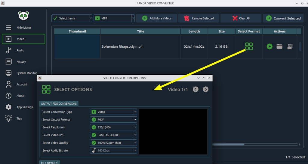Click the Select Video Quality label
The height and width of the screenshot is (164, 308).
[55, 143]
